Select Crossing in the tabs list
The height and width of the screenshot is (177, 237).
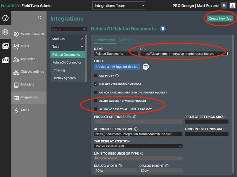[68, 70]
